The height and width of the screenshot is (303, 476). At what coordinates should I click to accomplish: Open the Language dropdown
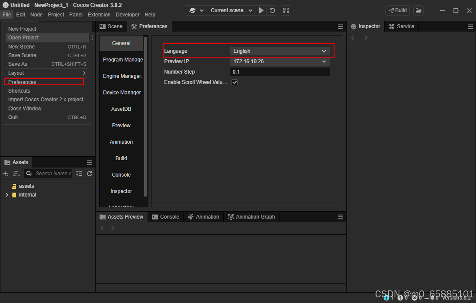pyautogui.click(x=280, y=51)
